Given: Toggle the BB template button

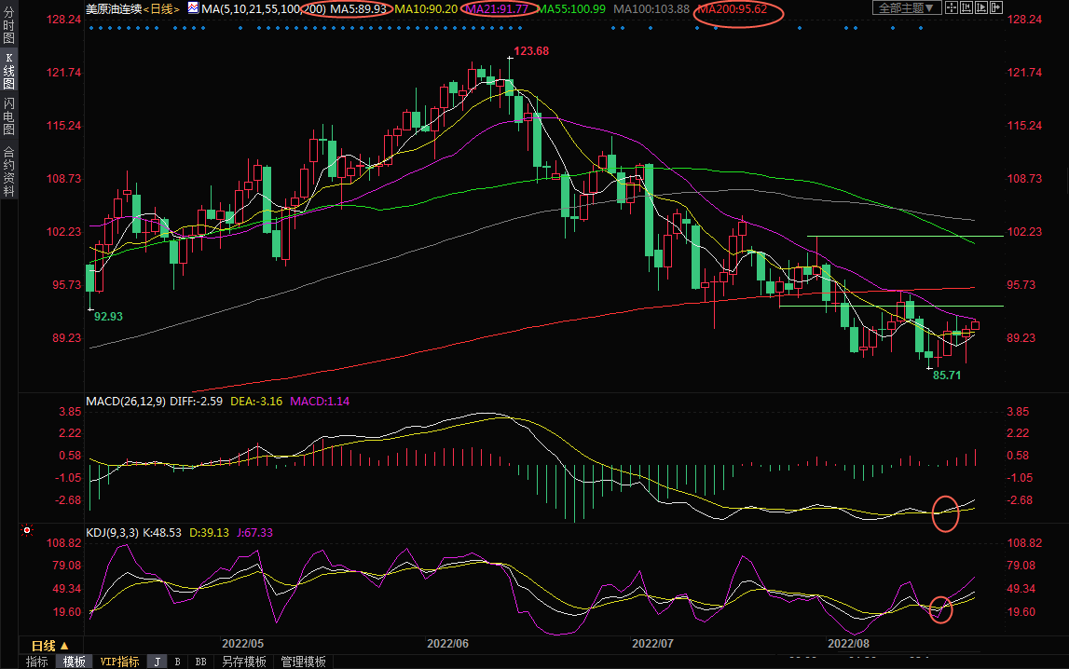Looking at the screenshot, I should click(x=200, y=662).
